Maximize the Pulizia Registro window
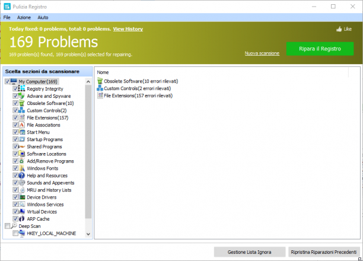 pos(333,7)
